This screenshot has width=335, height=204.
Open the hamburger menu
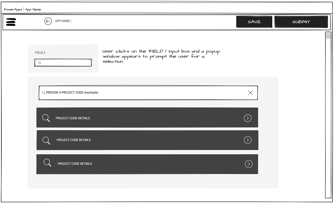click(11, 22)
